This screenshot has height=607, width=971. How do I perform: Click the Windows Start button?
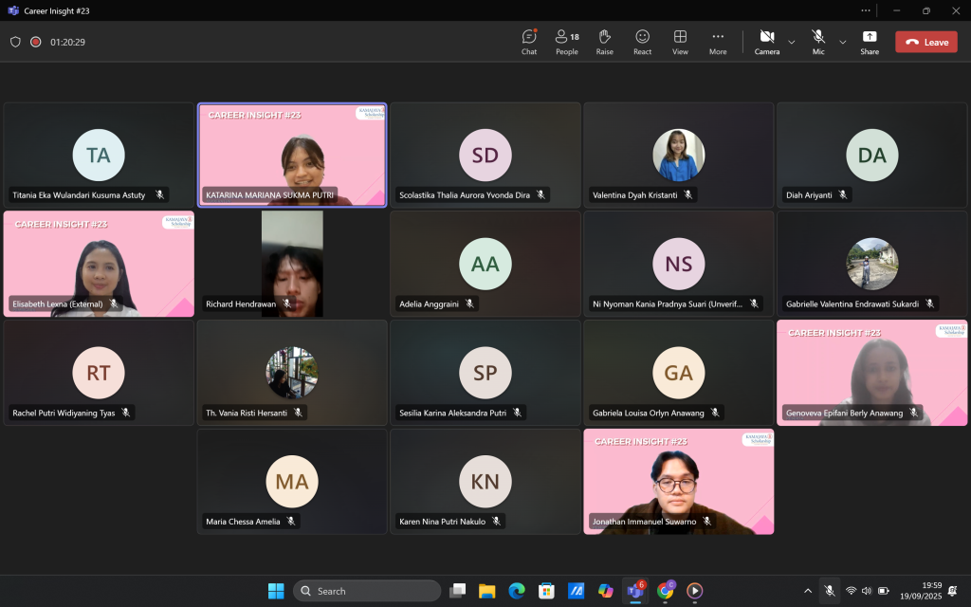276,591
